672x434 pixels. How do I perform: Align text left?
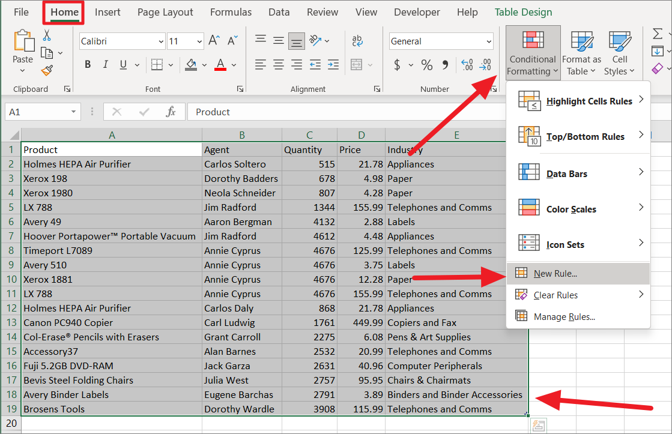(260, 65)
